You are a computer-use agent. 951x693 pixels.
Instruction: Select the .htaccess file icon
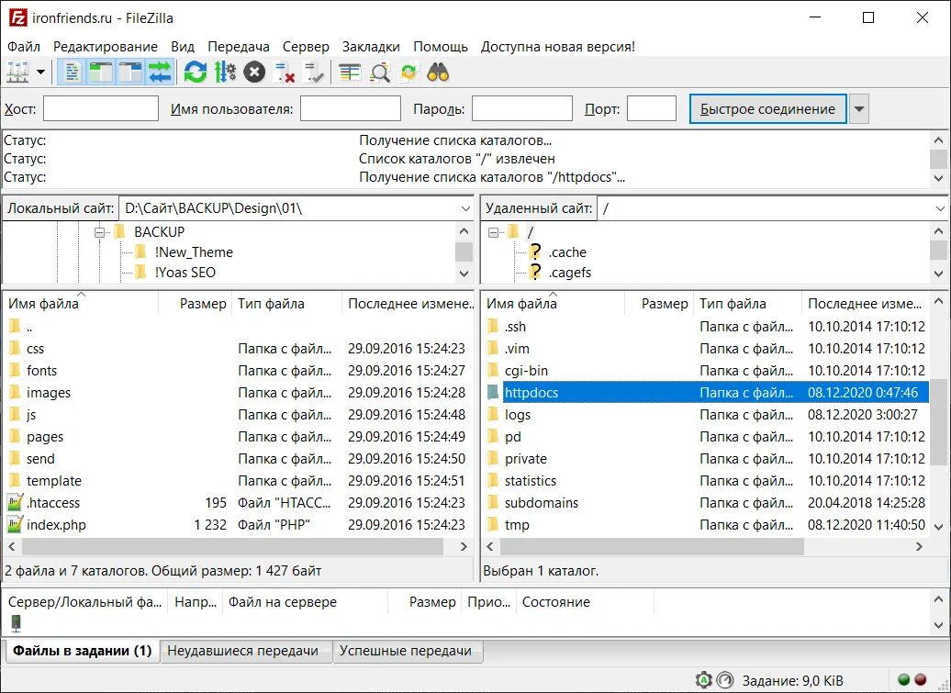pyautogui.click(x=15, y=503)
